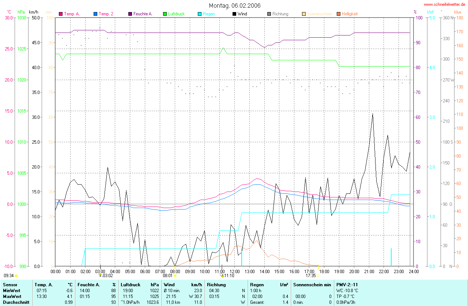The image size is (468, 306).
Task: Open the www.schneifelwetter.de link
Action: (445, 4)
